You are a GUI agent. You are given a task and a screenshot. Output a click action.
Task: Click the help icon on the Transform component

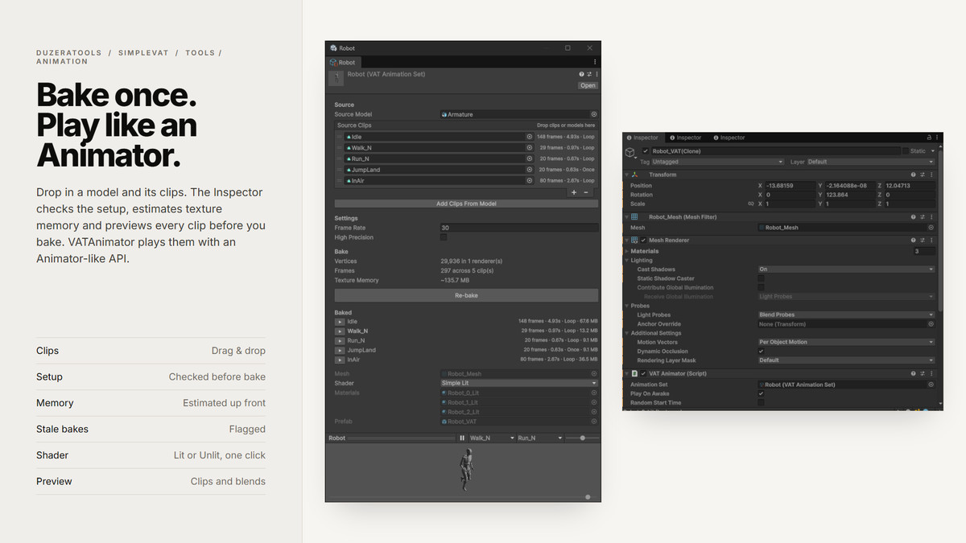tap(914, 175)
